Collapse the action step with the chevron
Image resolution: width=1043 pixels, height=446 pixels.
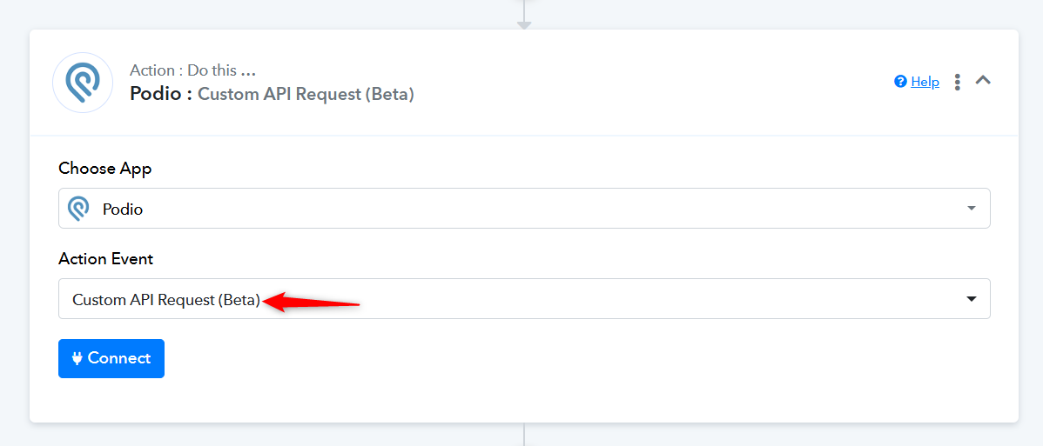tap(983, 80)
